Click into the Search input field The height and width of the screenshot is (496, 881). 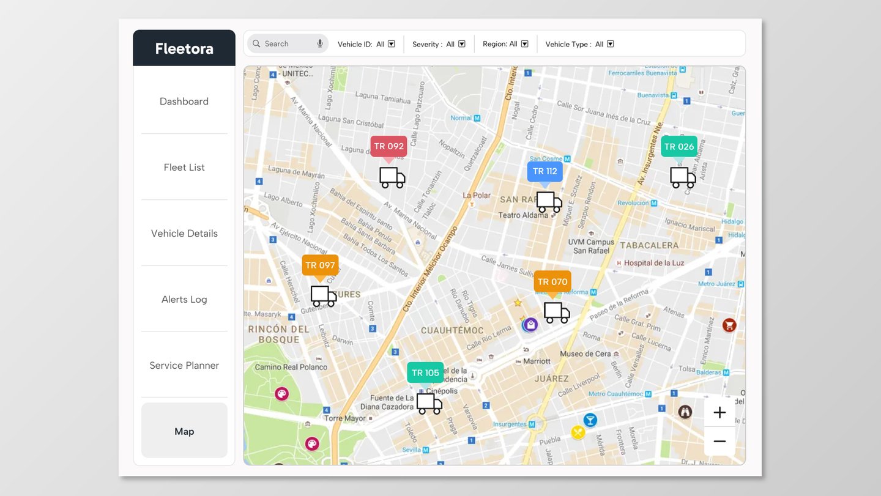(288, 44)
